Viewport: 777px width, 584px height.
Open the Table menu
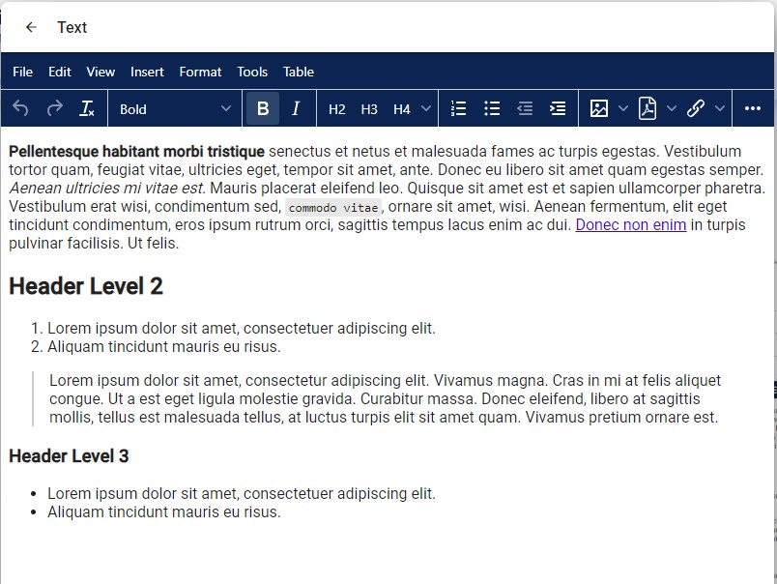coord(298,72)
